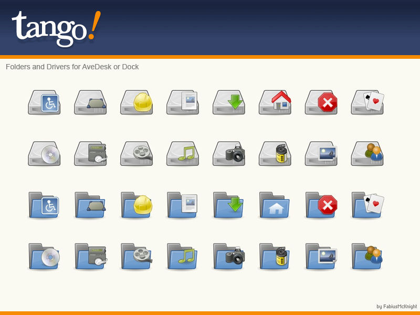Click the folder with red error badge
Viewport: 420px width, 315px height.
[321, 205]
